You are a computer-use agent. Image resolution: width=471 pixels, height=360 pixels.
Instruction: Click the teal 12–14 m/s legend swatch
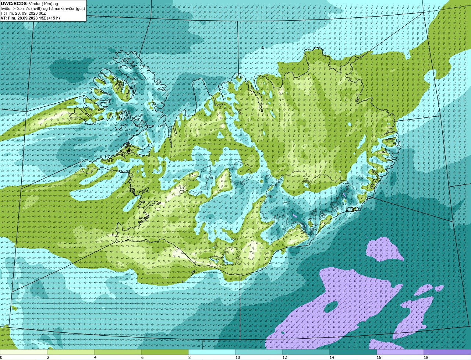click(306, 352)
